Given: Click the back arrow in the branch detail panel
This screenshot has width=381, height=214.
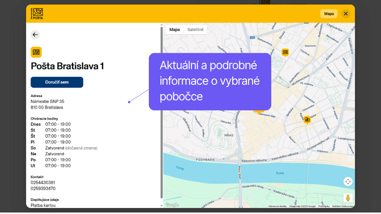Looking at the screenshot, I should pos(35,35).
